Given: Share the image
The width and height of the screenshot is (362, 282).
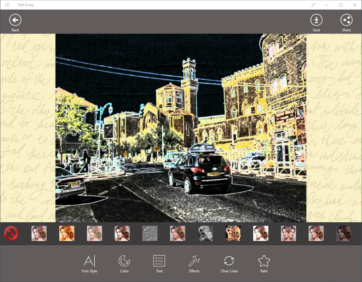Looking at the screenshot, I should (346, 20).
